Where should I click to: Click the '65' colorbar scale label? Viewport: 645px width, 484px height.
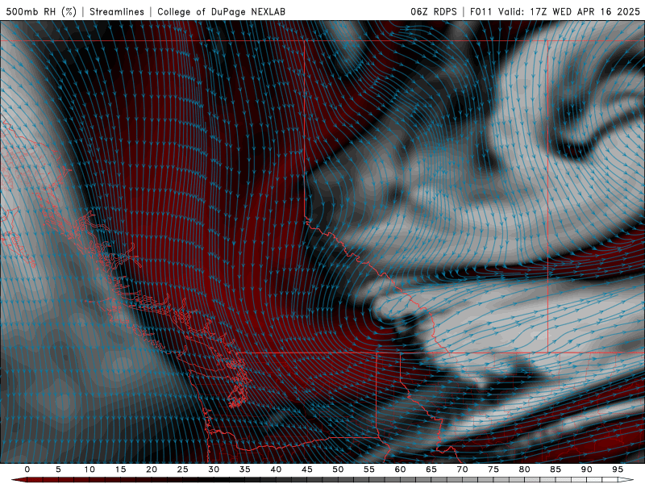431,469
